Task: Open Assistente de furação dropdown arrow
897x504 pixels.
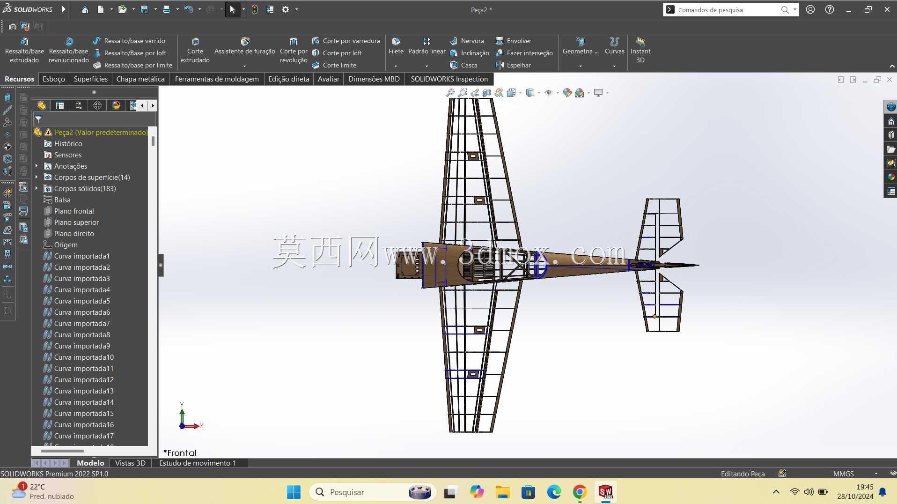Action: 244,66
